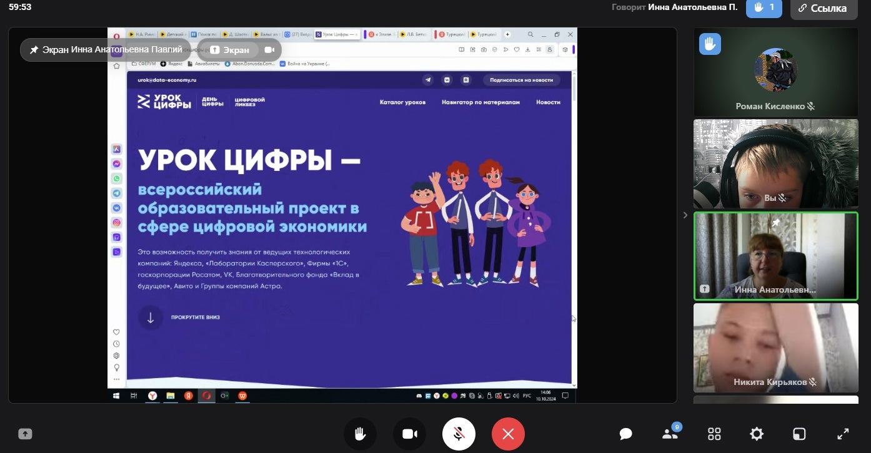Click the Opera search tabs magnifier icon
The image size is (871, 453).
click(530, 34)
